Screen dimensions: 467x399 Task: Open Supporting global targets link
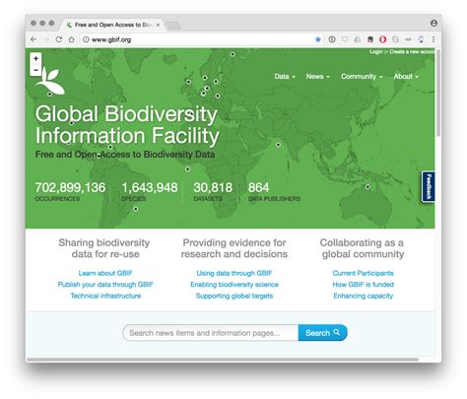pyautogui.click(x=234, y=296)
